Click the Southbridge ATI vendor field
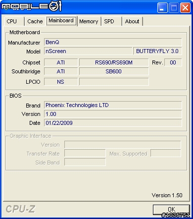193x219 pixels. coord(61,71)
